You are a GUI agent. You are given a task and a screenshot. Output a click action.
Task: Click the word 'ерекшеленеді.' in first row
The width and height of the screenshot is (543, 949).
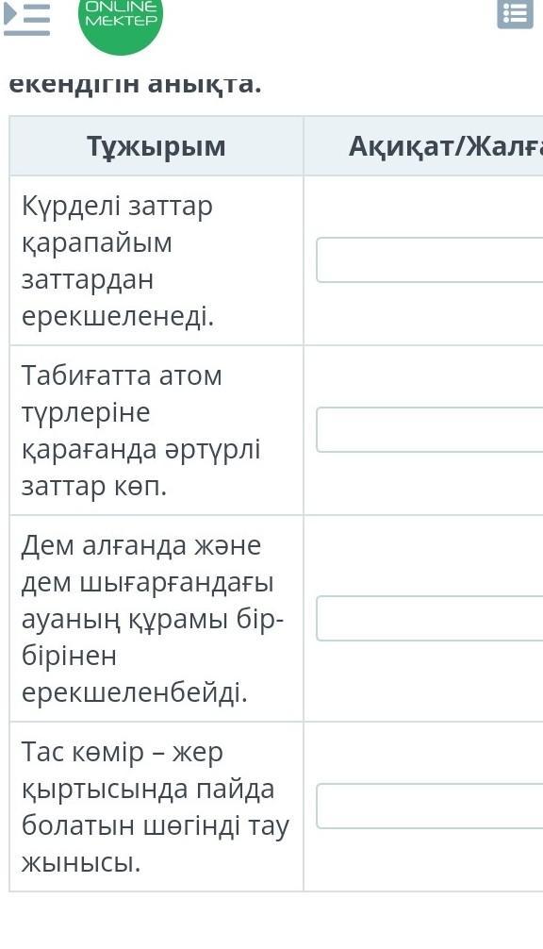[x=118, y=315]
